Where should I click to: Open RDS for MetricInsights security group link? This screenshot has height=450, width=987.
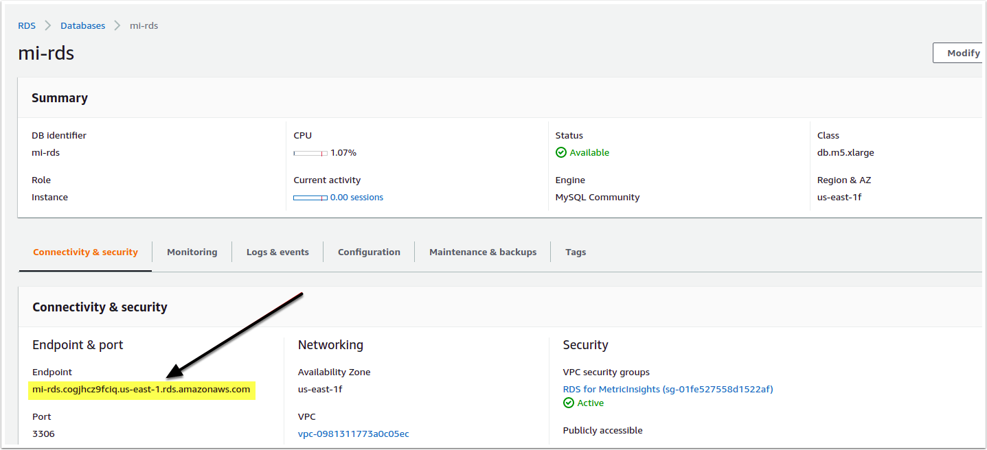tap(668, 389)
